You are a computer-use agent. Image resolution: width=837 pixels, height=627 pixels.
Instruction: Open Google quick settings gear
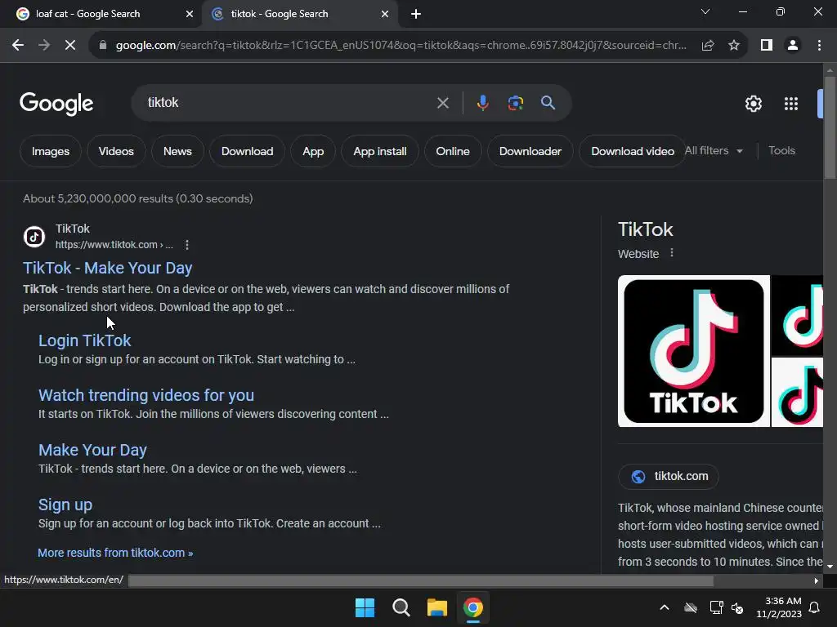pos(753,104)
